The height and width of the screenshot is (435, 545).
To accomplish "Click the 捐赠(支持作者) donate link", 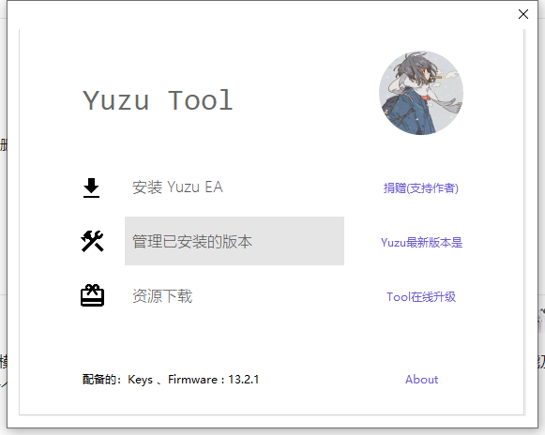I will click(421, 187).
